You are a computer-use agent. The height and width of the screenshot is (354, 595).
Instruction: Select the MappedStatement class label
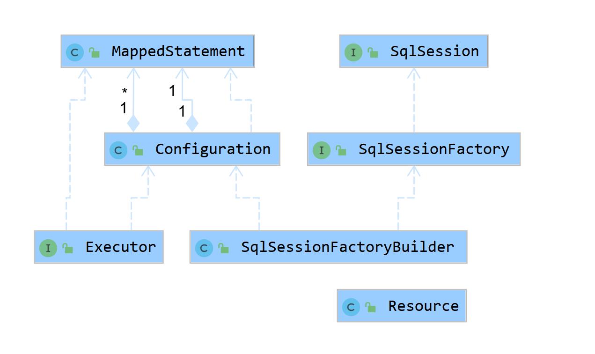(178, 51)
